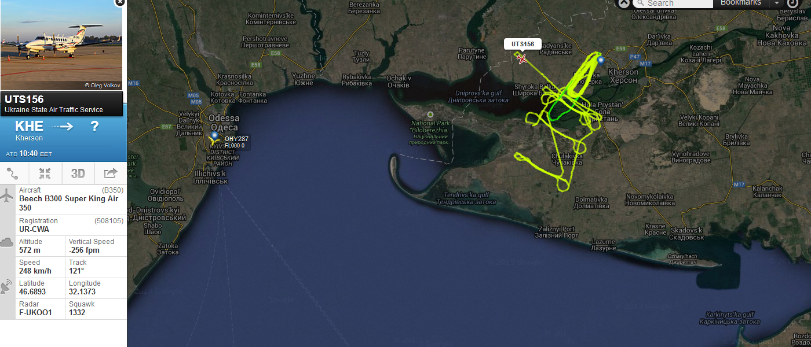Click the map Search field

tap(673, 3)
